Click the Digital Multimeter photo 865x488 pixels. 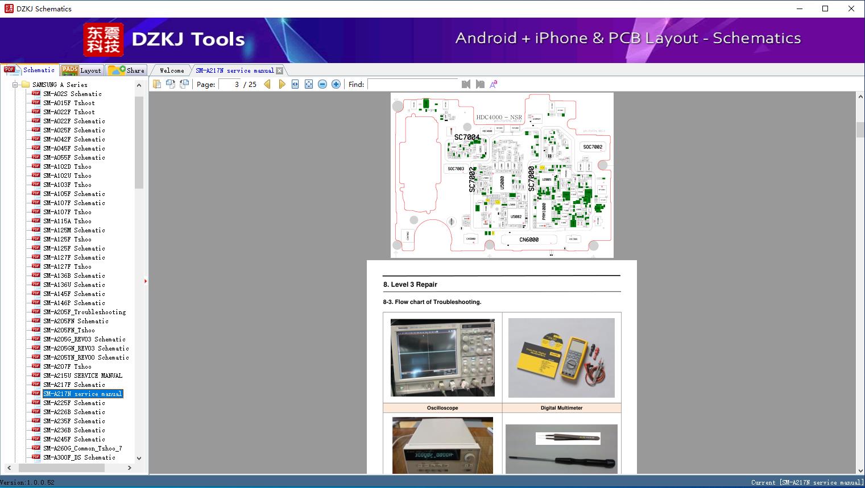click(561, 357)
